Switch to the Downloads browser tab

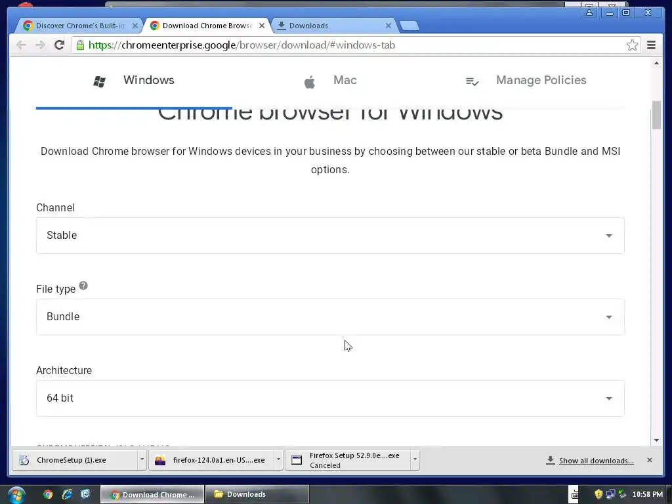coord(334,26)
